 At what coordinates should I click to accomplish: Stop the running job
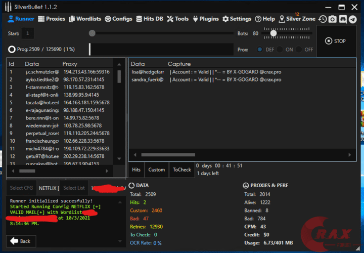click(336, 41)
